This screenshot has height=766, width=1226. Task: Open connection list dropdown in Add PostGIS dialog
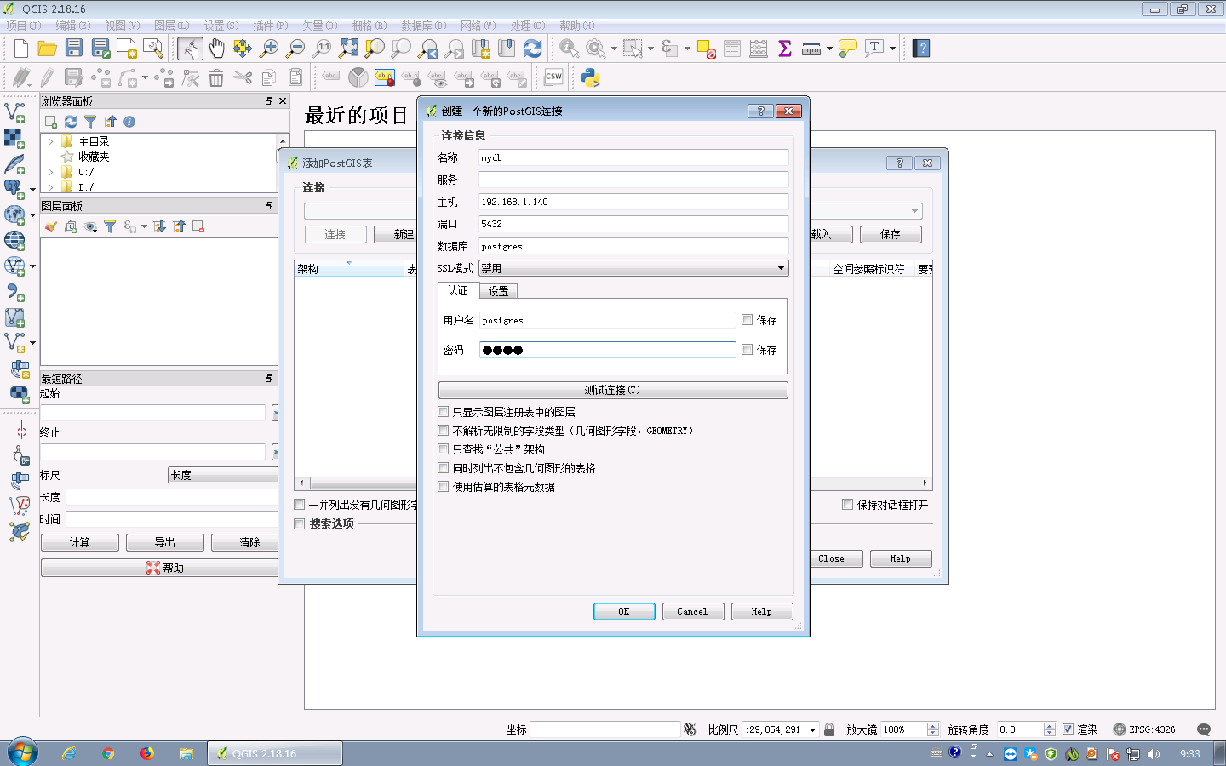coord(914,211)
